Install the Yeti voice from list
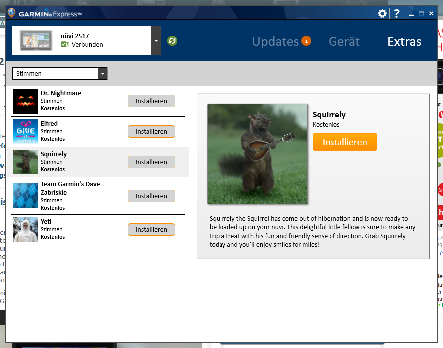The image size is (443, 348). (151, 230)
